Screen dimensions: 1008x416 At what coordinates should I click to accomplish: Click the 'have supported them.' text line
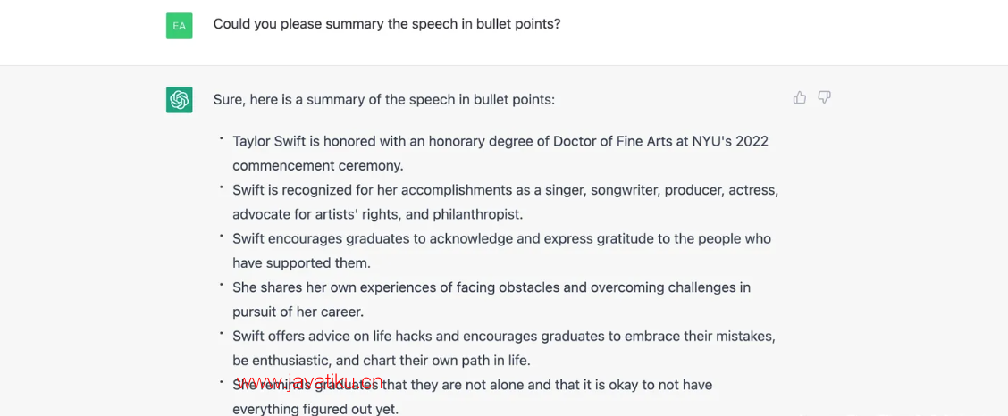coord(301,263)
